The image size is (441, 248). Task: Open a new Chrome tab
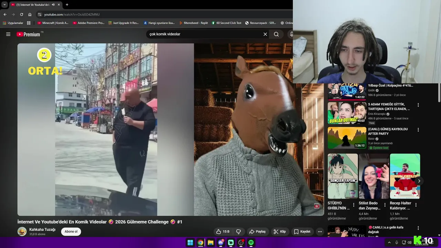click(67, 5)
